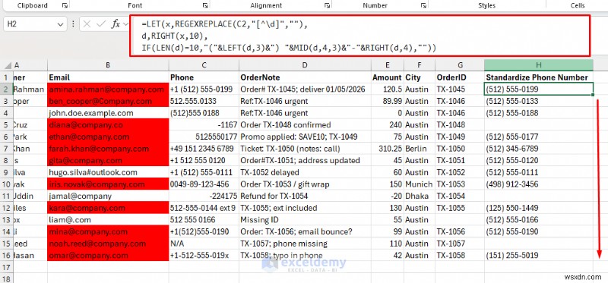Select phone cell 'N/A'
The width and height of the screenshot is (608, 283).
pyautogui.click(x=204, y=244)
